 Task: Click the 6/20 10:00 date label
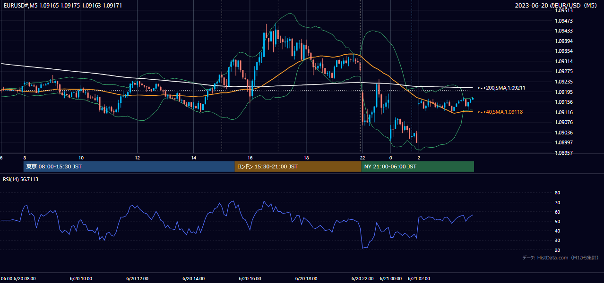click(x=81, y=279)
